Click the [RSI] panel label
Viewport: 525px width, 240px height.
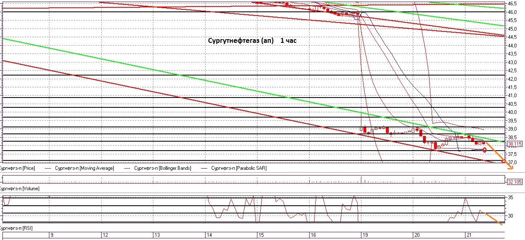click(x=16, y=227)
